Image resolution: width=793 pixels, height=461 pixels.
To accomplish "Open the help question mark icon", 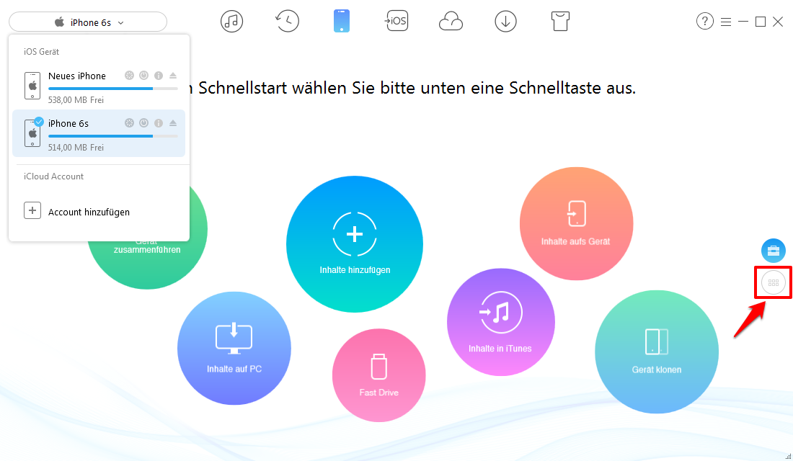I will click(x=704, y=21).
